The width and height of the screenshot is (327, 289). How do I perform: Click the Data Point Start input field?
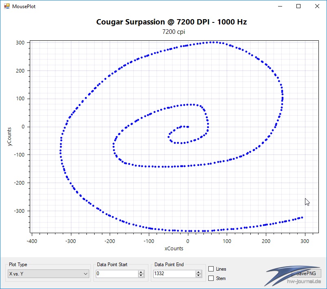point(117,274)
